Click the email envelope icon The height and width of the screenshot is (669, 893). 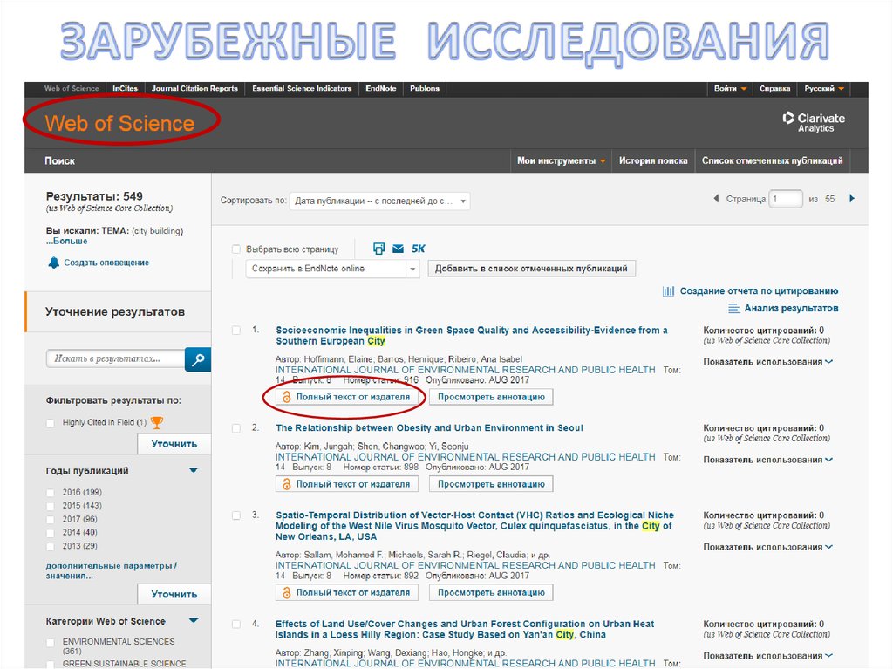398,249
